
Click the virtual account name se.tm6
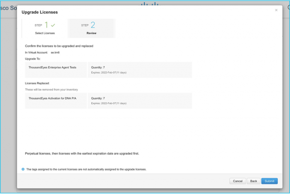(55, 52)
